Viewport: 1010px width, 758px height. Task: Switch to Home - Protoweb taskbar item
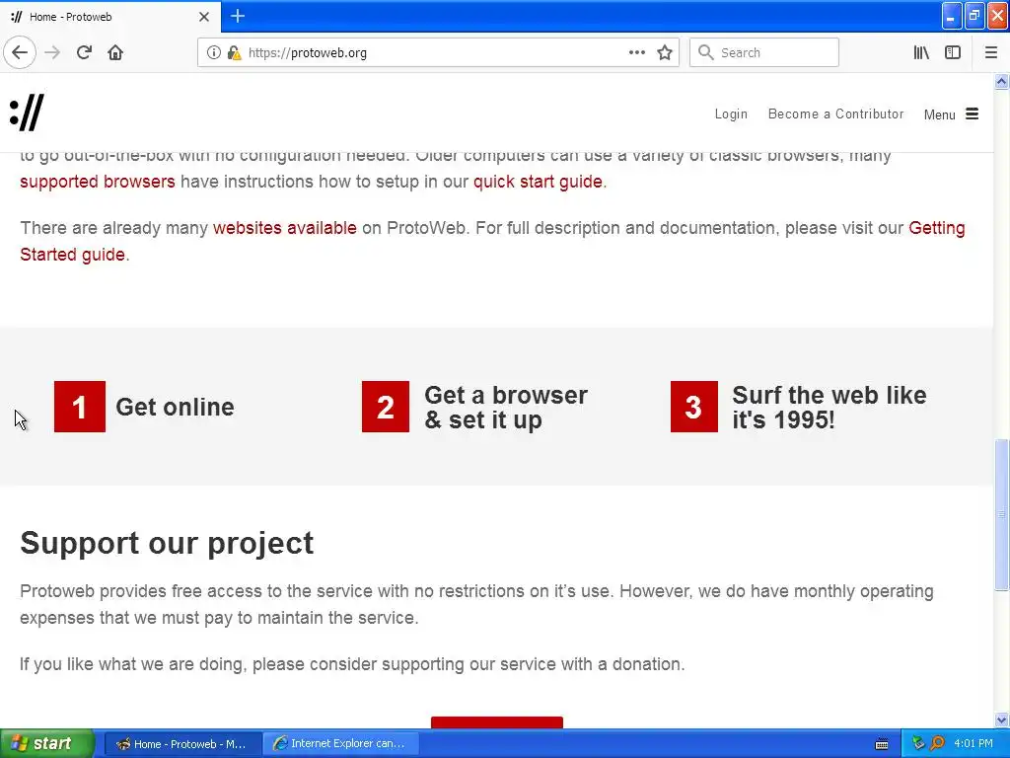pos(182,744)
